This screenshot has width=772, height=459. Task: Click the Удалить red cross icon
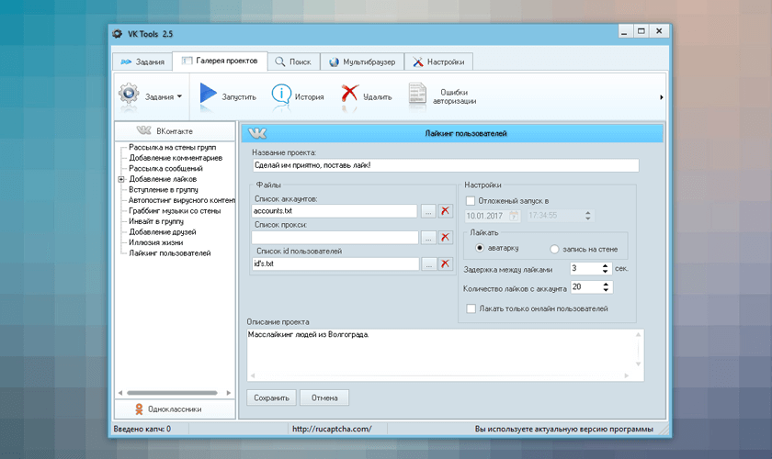pos(349,93)
